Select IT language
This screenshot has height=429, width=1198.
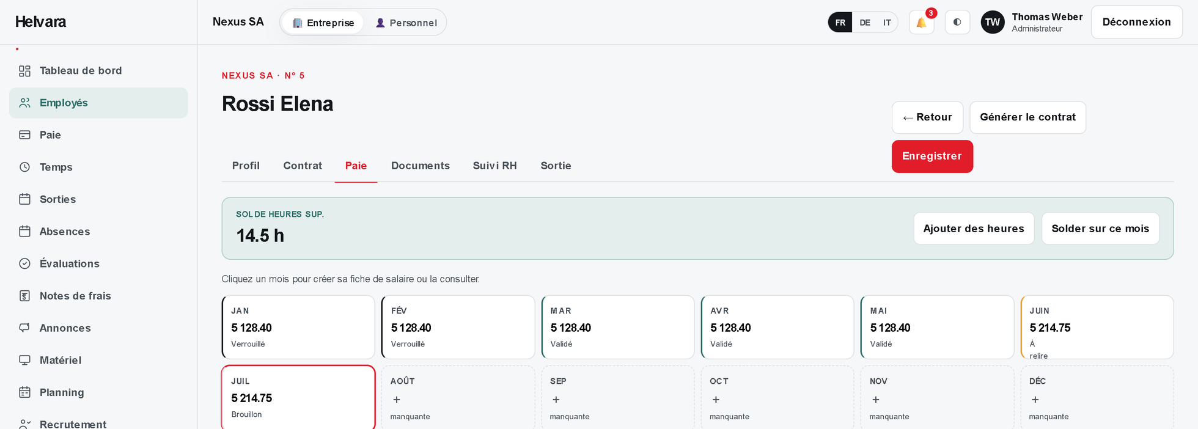point(887,23)
